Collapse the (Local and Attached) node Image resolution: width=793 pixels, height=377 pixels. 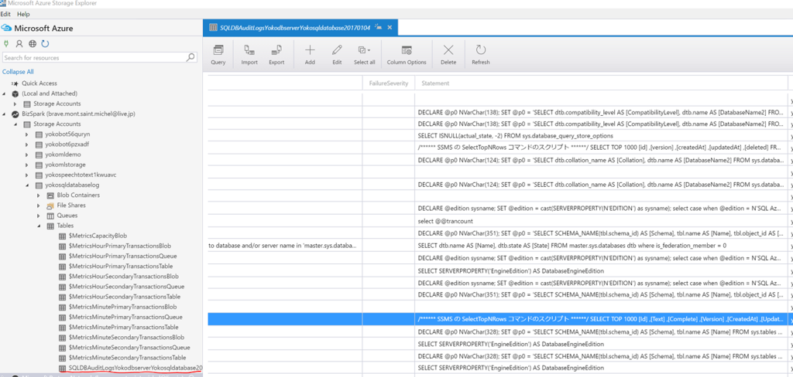(x=4, y=94)
